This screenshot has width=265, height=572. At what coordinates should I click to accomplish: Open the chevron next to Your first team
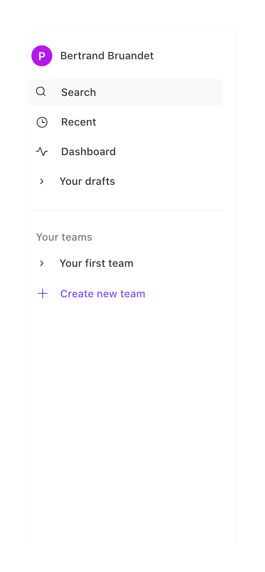(41, 263)
